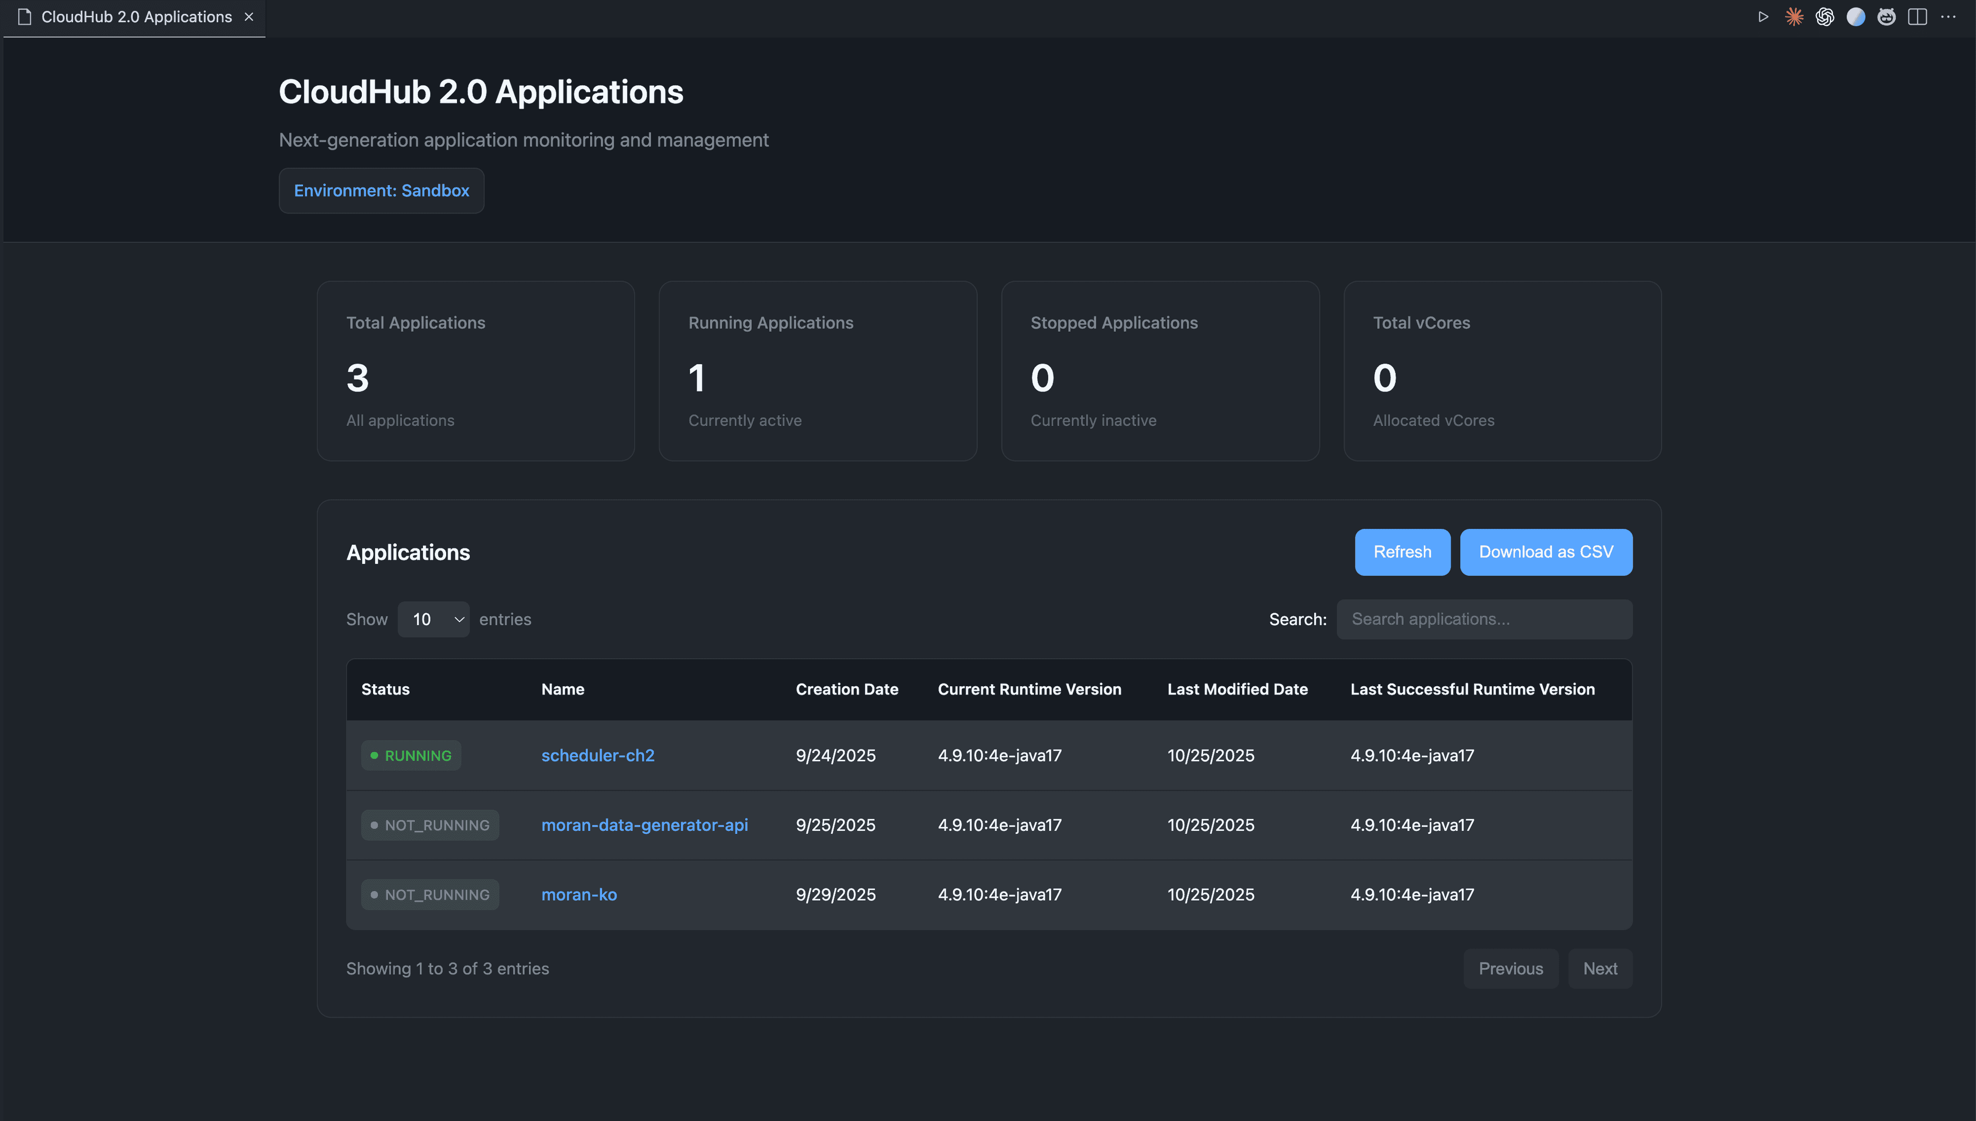The height and width of the screenshot is (1121, 1976).
Task: Open the scheduler-ch2 application link
Action: [597, 755]
